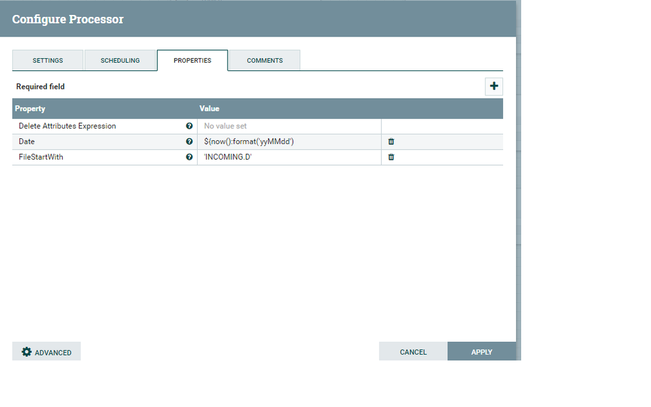Delete the FileStartWith property with trash icon
The image size is (651, 407).
click(x=391, y=157)
